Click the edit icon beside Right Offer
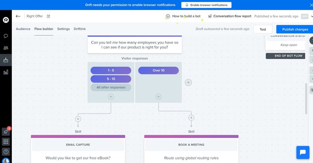 tap(49, 16)
